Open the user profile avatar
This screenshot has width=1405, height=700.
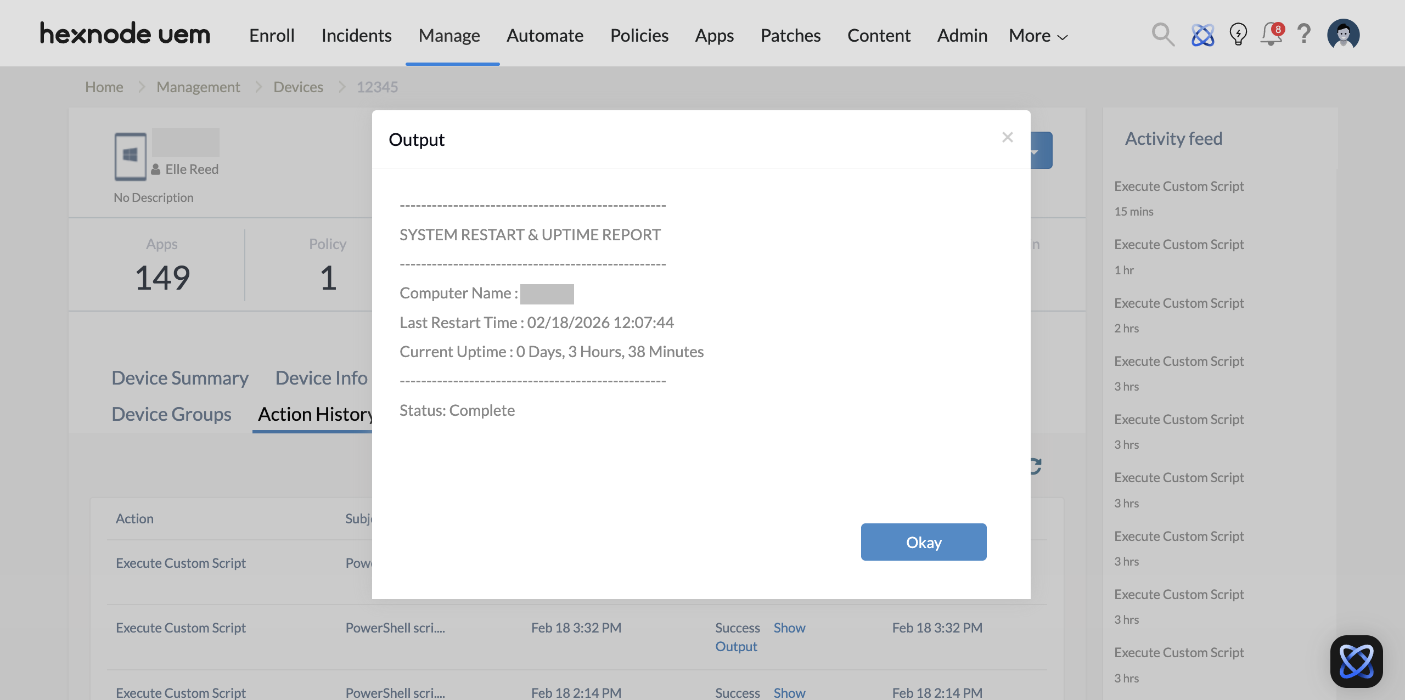coord(1343,35)
